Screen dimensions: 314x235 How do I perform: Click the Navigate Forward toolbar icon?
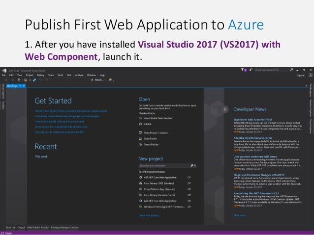[x=13, y=80]
